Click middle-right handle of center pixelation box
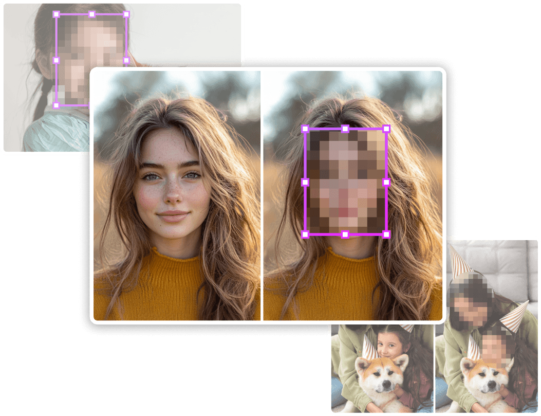This screenshot has height=416, width=541. [386, 182]
